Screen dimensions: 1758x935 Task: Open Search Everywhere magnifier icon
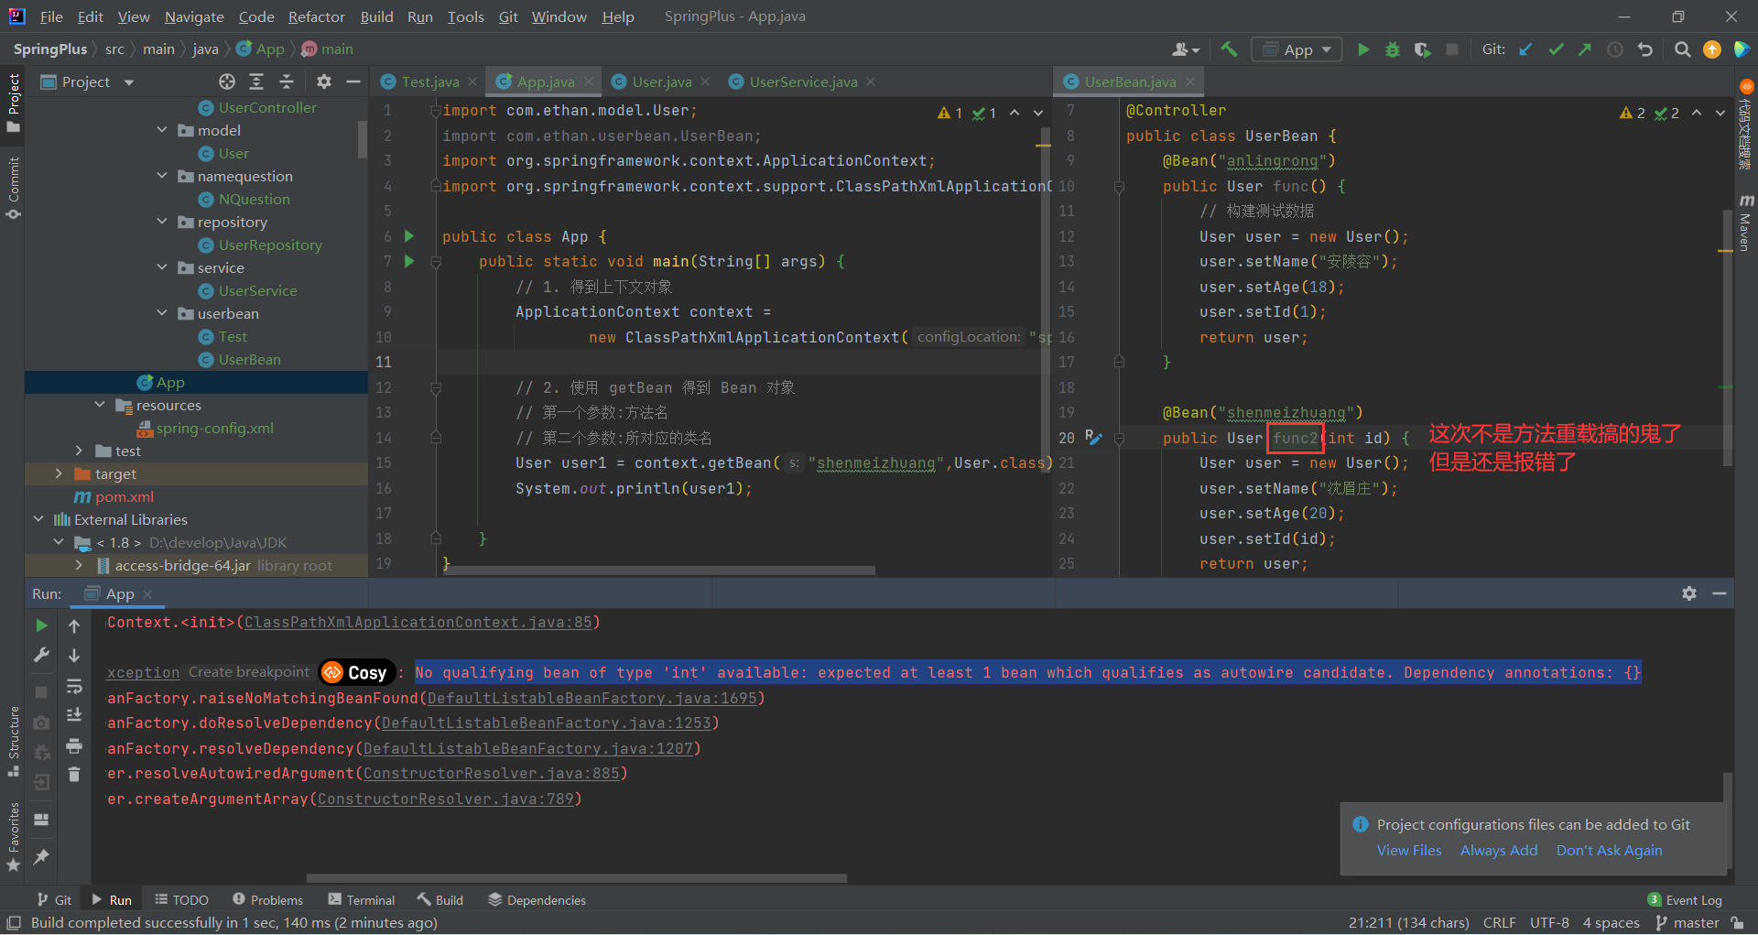click(x=1682, y=49)
